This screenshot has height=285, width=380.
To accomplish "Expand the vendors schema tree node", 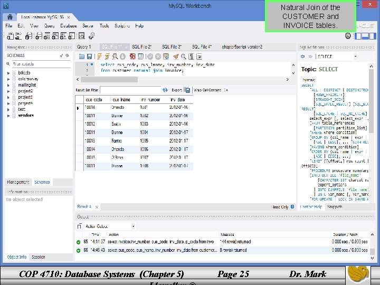I will 8,116.
